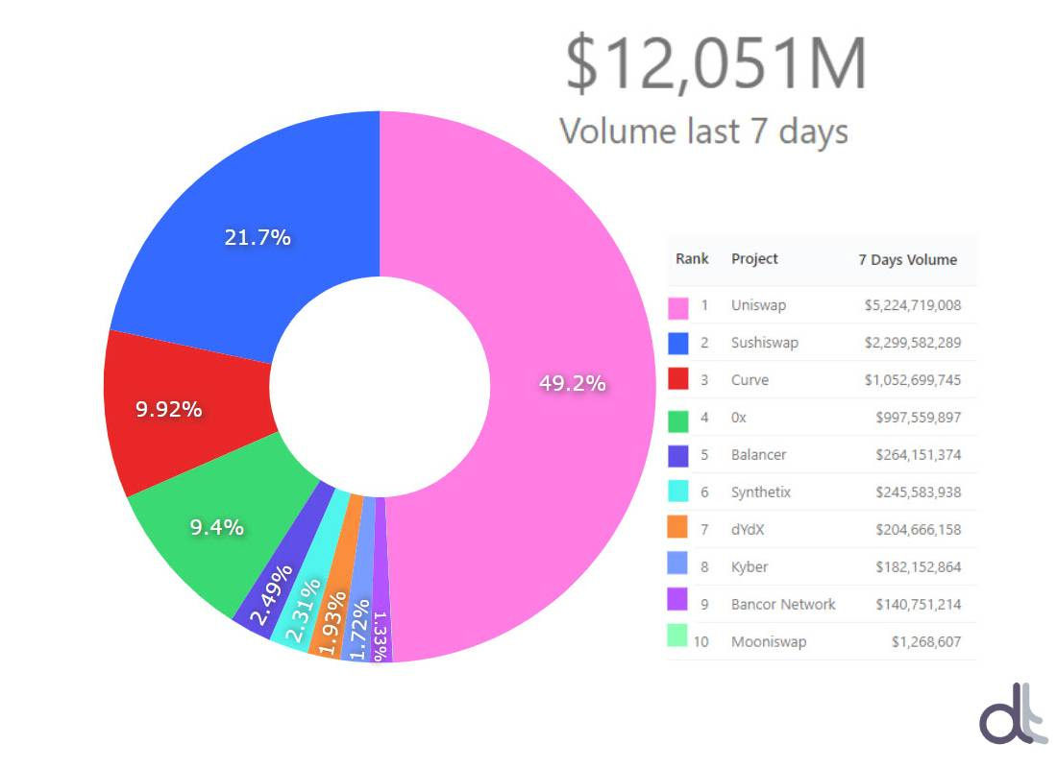Click the mint Mooniswap legend swatch

pos(677,636)
